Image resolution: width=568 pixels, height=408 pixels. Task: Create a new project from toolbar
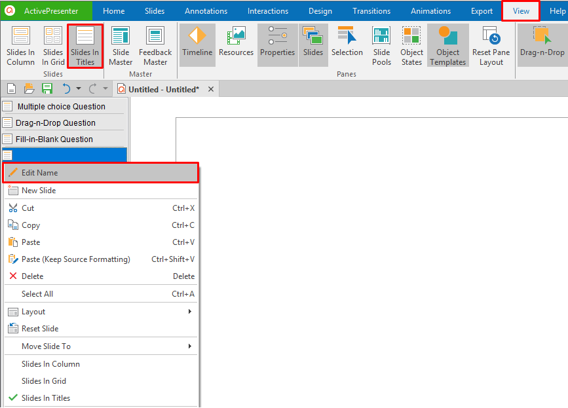tap(12, 88)
